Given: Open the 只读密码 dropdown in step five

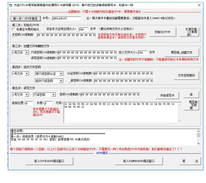Looking at the screenshot, I should [53, 95].
